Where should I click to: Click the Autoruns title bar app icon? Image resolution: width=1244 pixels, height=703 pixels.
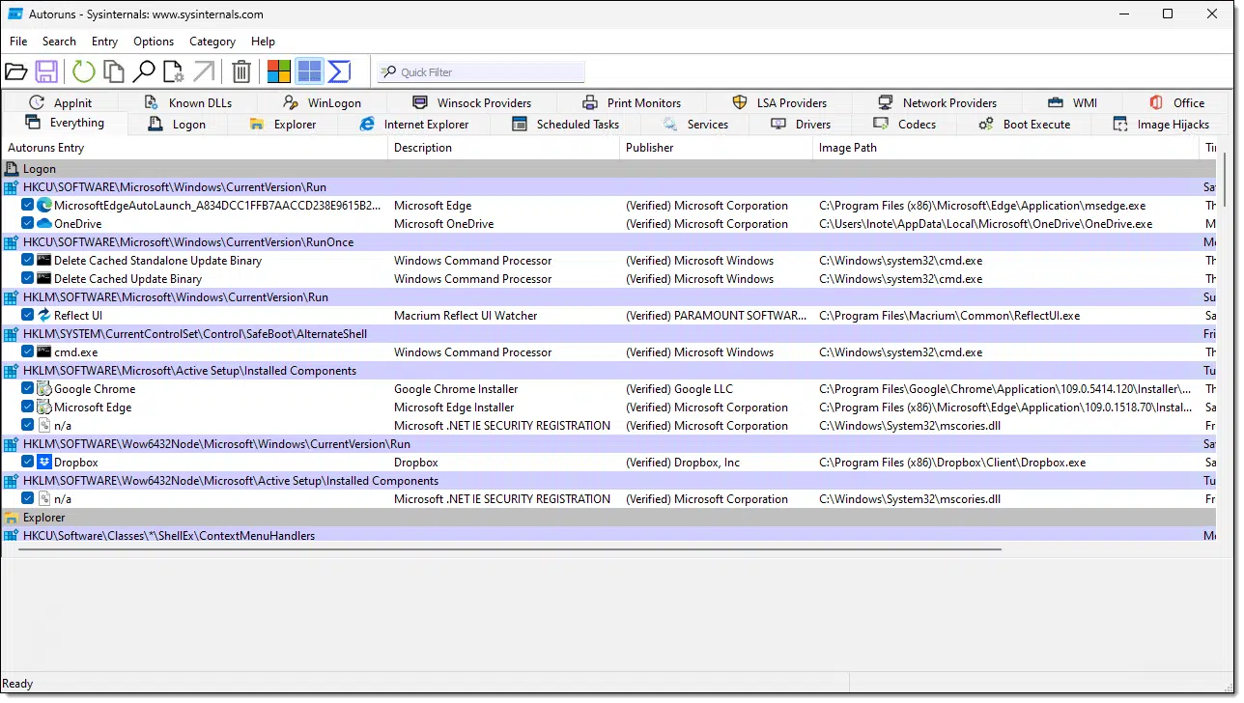(15, 14)
